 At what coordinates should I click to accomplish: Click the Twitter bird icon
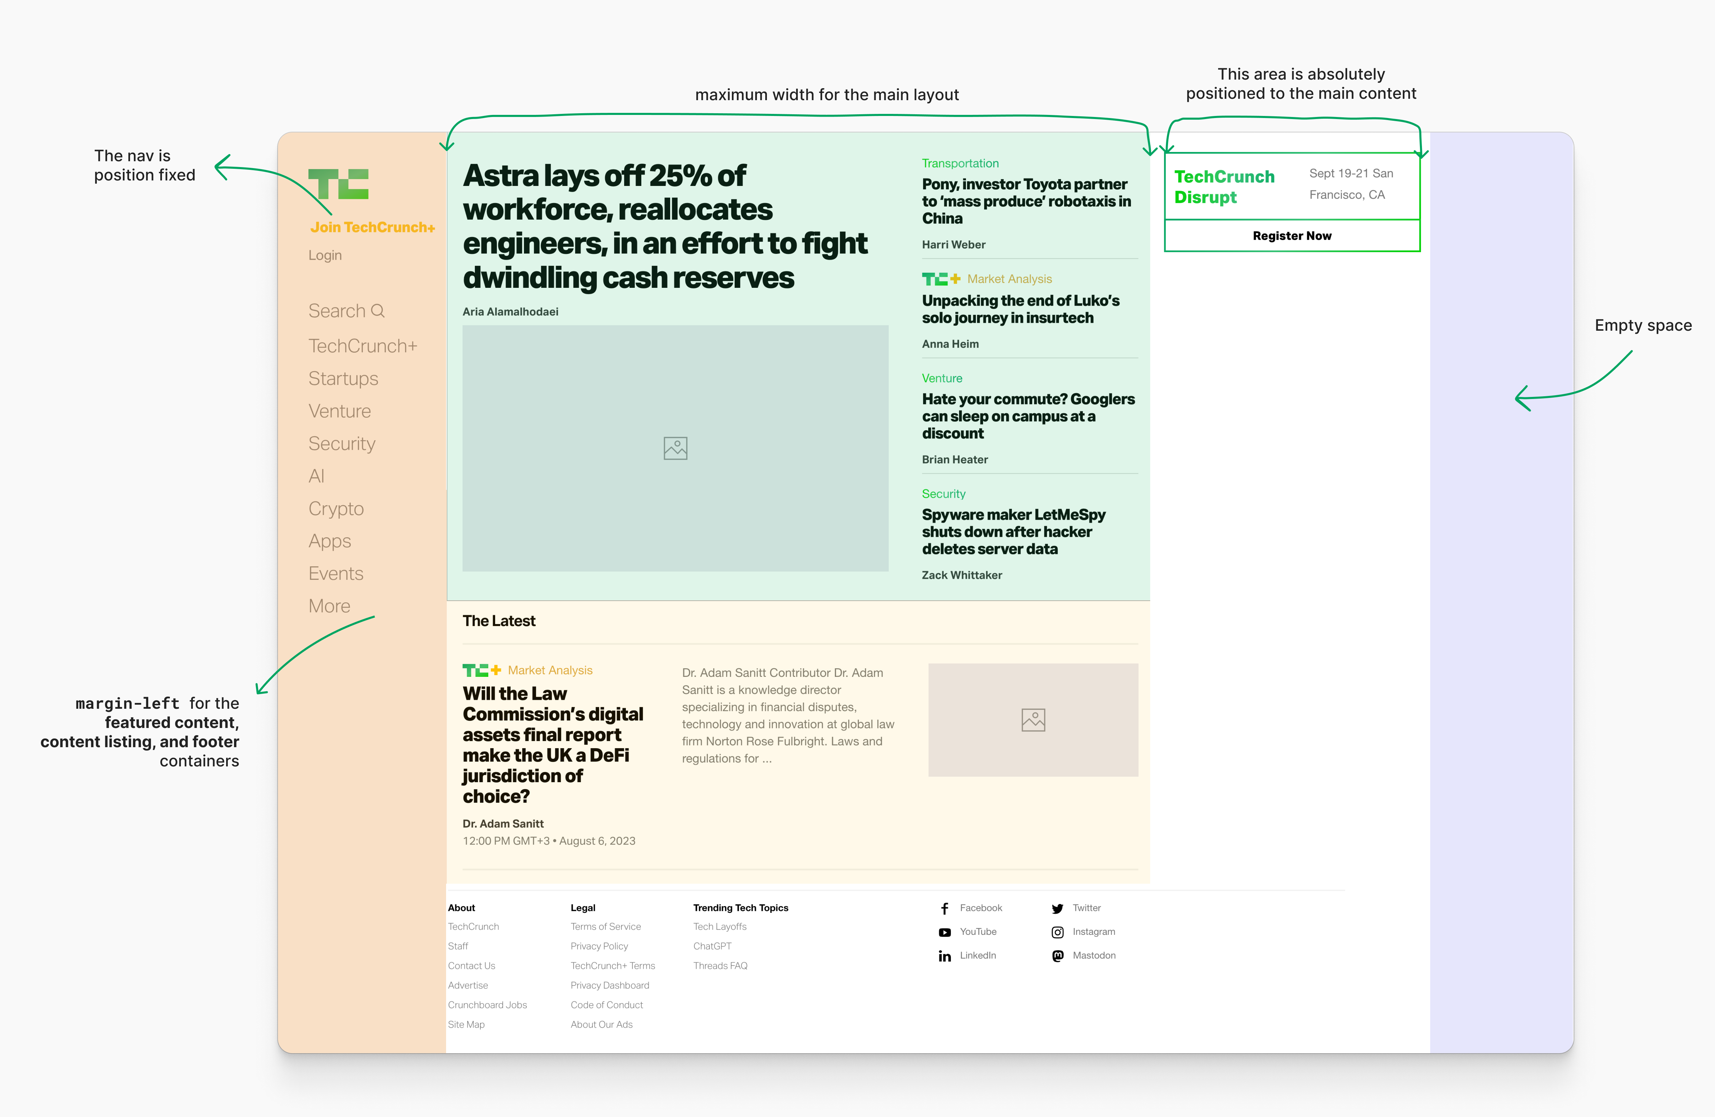(x=1057, y=909)
